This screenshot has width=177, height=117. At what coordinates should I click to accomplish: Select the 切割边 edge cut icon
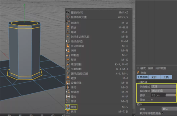tap(68, 55)
